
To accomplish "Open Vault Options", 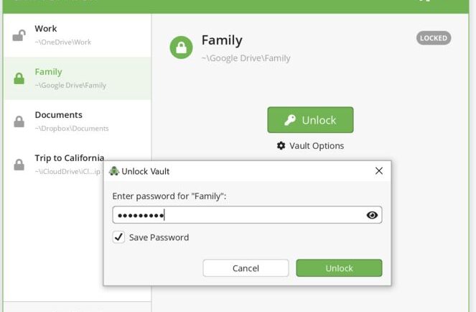I will click(310, 146).
